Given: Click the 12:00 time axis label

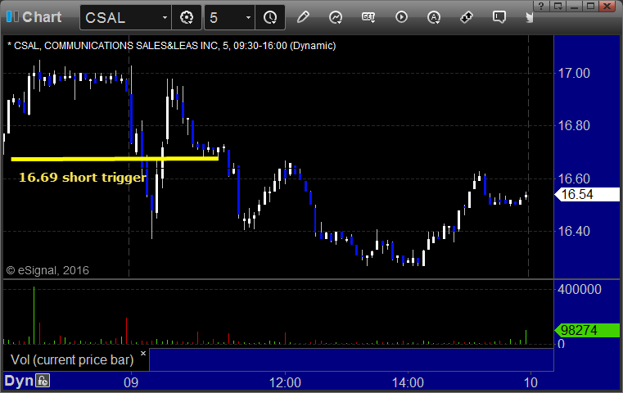Looking at the screenshot, I should [x=285, y=382].
